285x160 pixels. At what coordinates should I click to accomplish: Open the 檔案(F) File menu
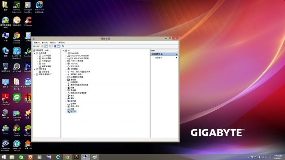tap(36, 43)
